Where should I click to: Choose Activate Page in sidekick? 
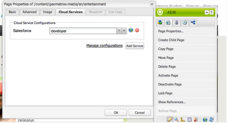click(x=185, y=76)
